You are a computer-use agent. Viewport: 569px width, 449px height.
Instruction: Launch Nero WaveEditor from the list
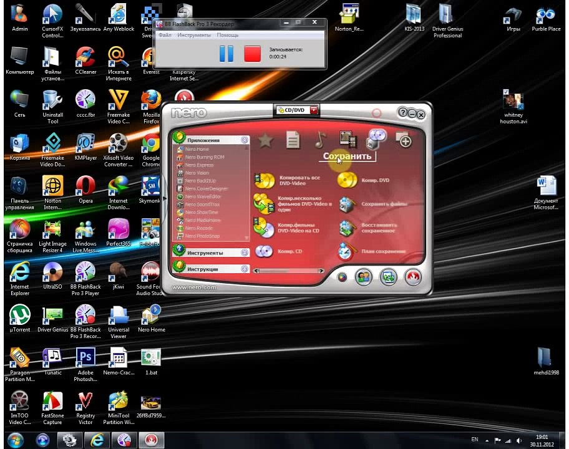[x=199, y=196]
